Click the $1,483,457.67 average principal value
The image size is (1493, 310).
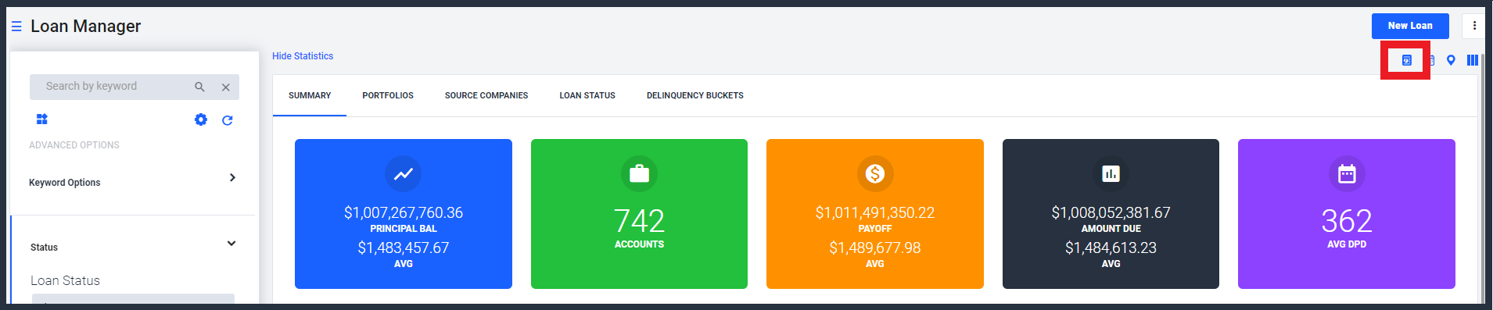(404, 248)
